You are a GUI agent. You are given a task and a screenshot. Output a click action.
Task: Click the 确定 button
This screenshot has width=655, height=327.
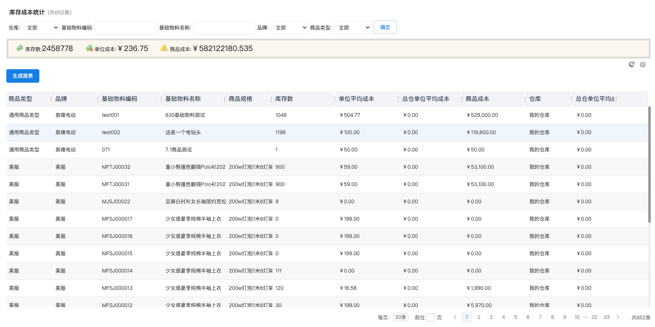(385, 27)
